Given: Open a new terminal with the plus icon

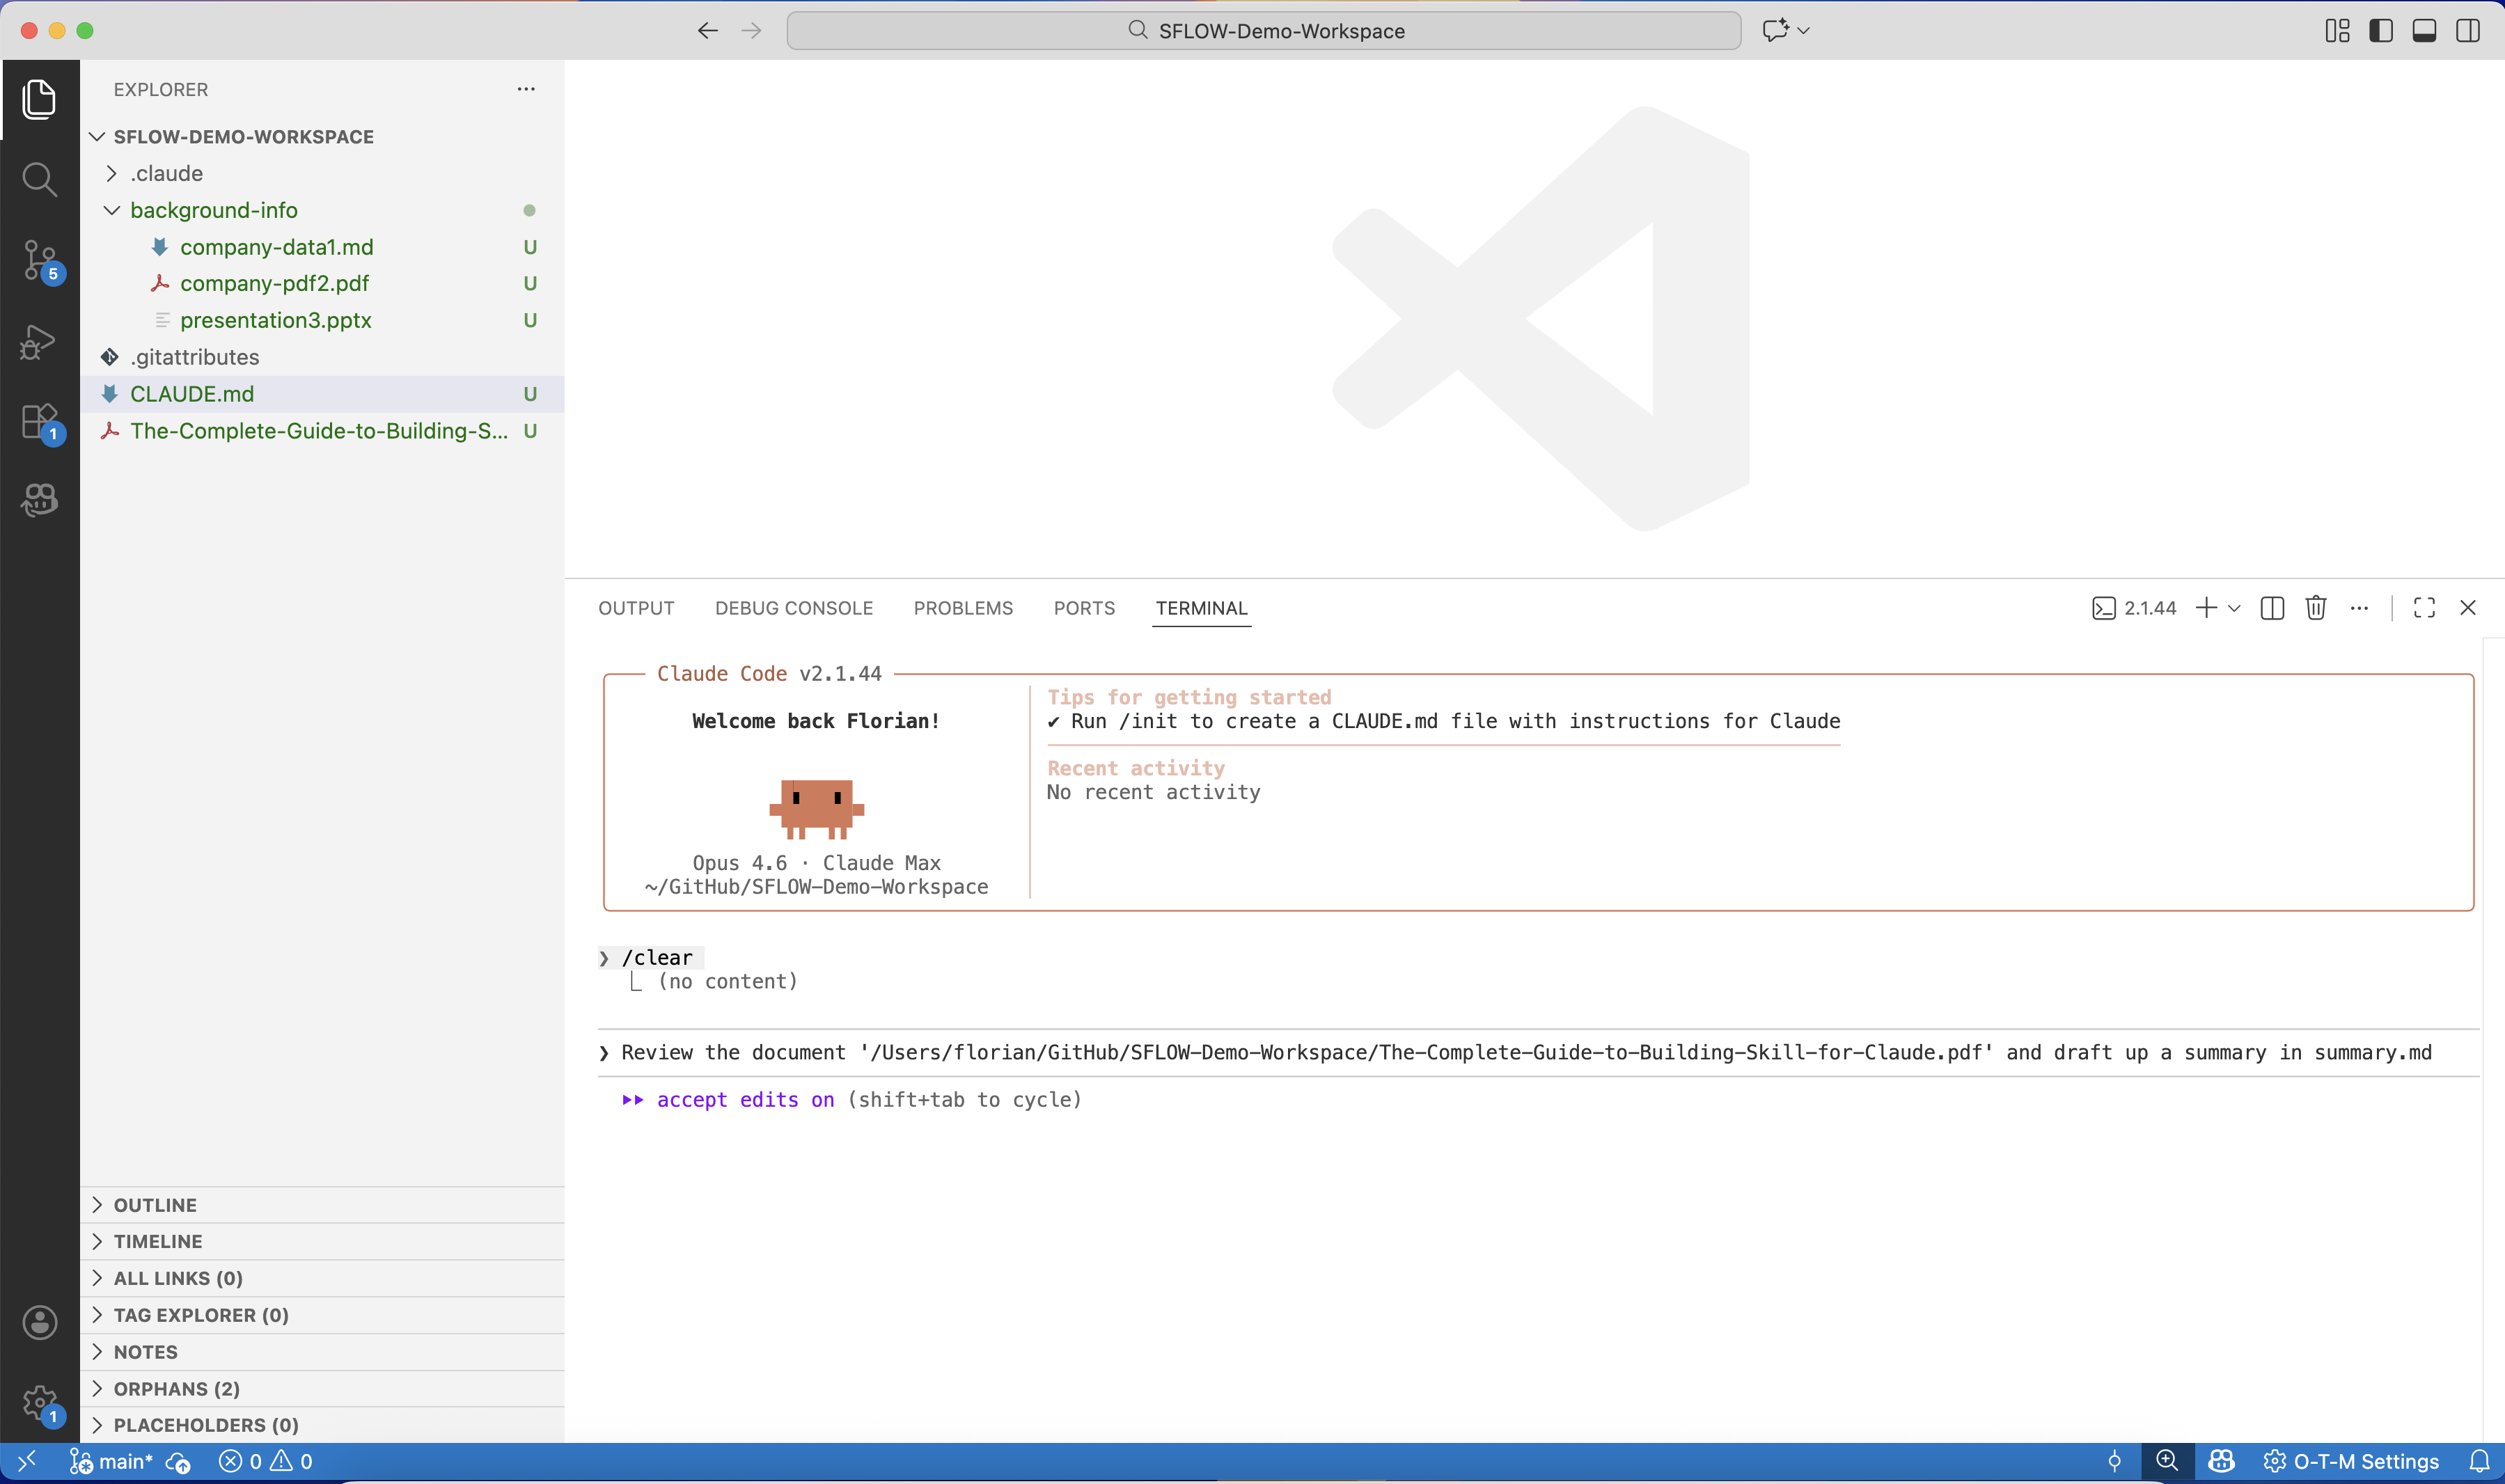Looking at the screenshot, I should click(2204, 608).
